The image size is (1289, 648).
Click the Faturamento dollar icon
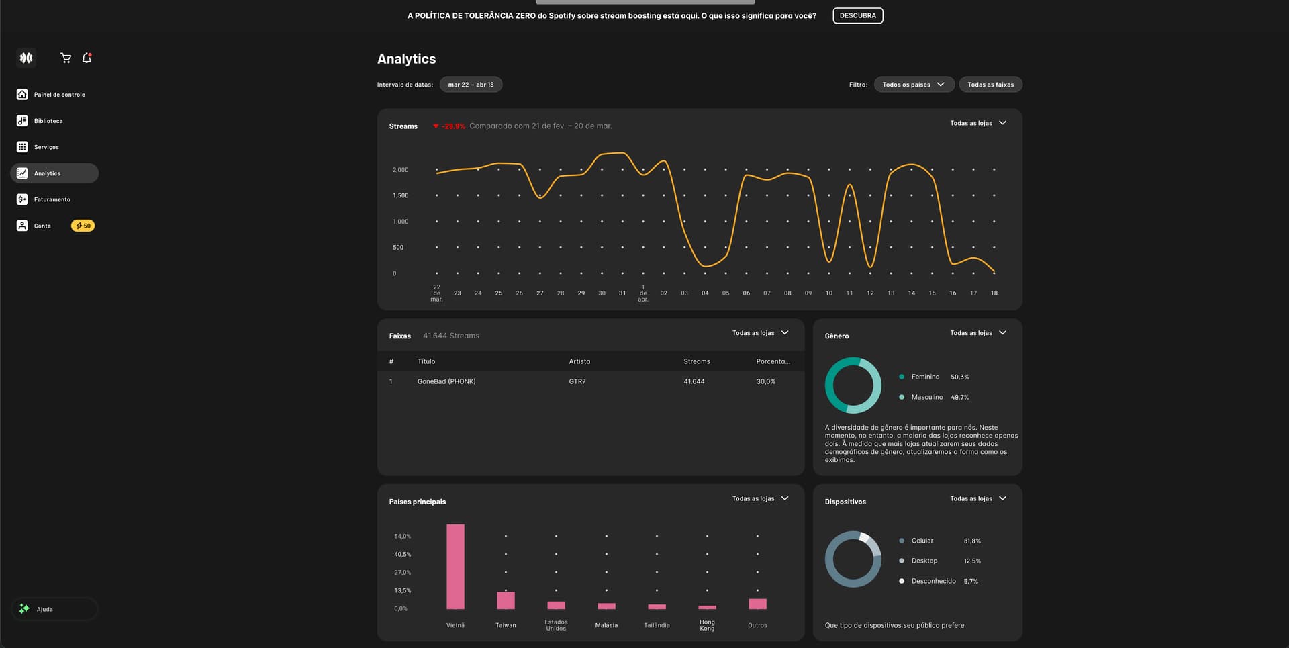coord(22,199)
